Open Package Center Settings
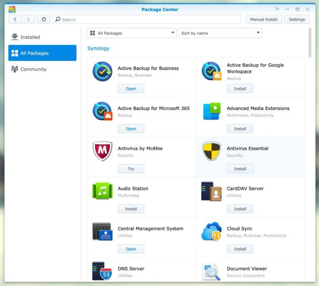The height and width of the screenshot is (286, 319). [297, 19]
